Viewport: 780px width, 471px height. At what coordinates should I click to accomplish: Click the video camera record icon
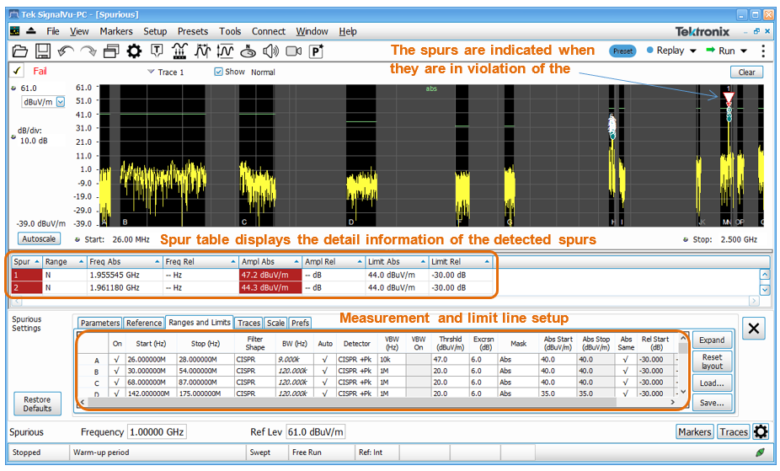pos(293,51)
